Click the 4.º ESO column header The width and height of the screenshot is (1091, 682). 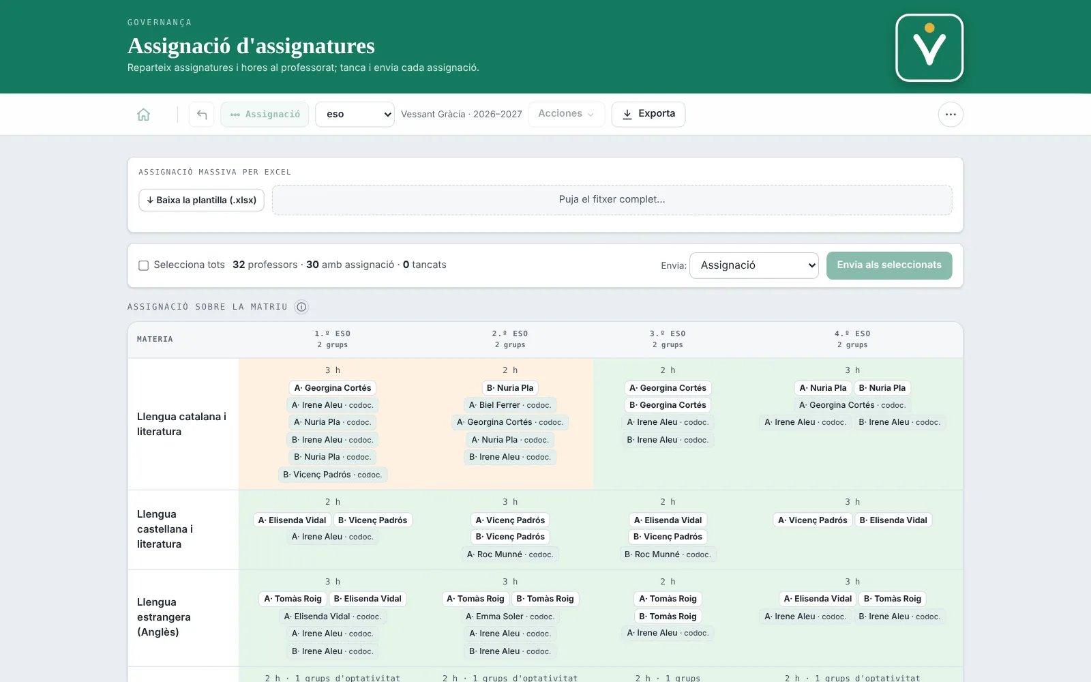pyautogui.click(x=852, y=339)
